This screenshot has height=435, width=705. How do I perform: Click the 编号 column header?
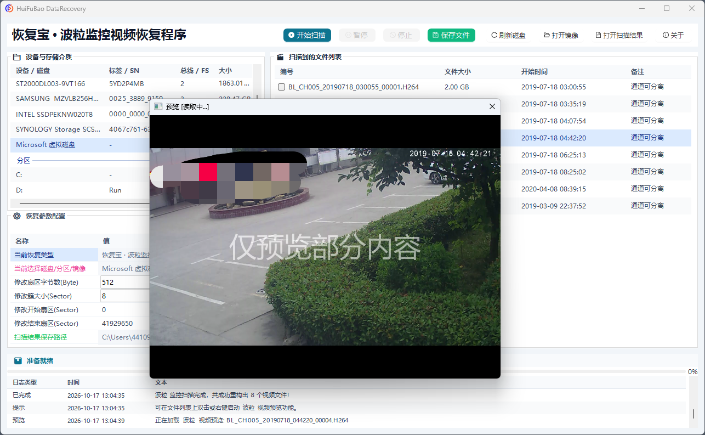click(x=287, y=72)
